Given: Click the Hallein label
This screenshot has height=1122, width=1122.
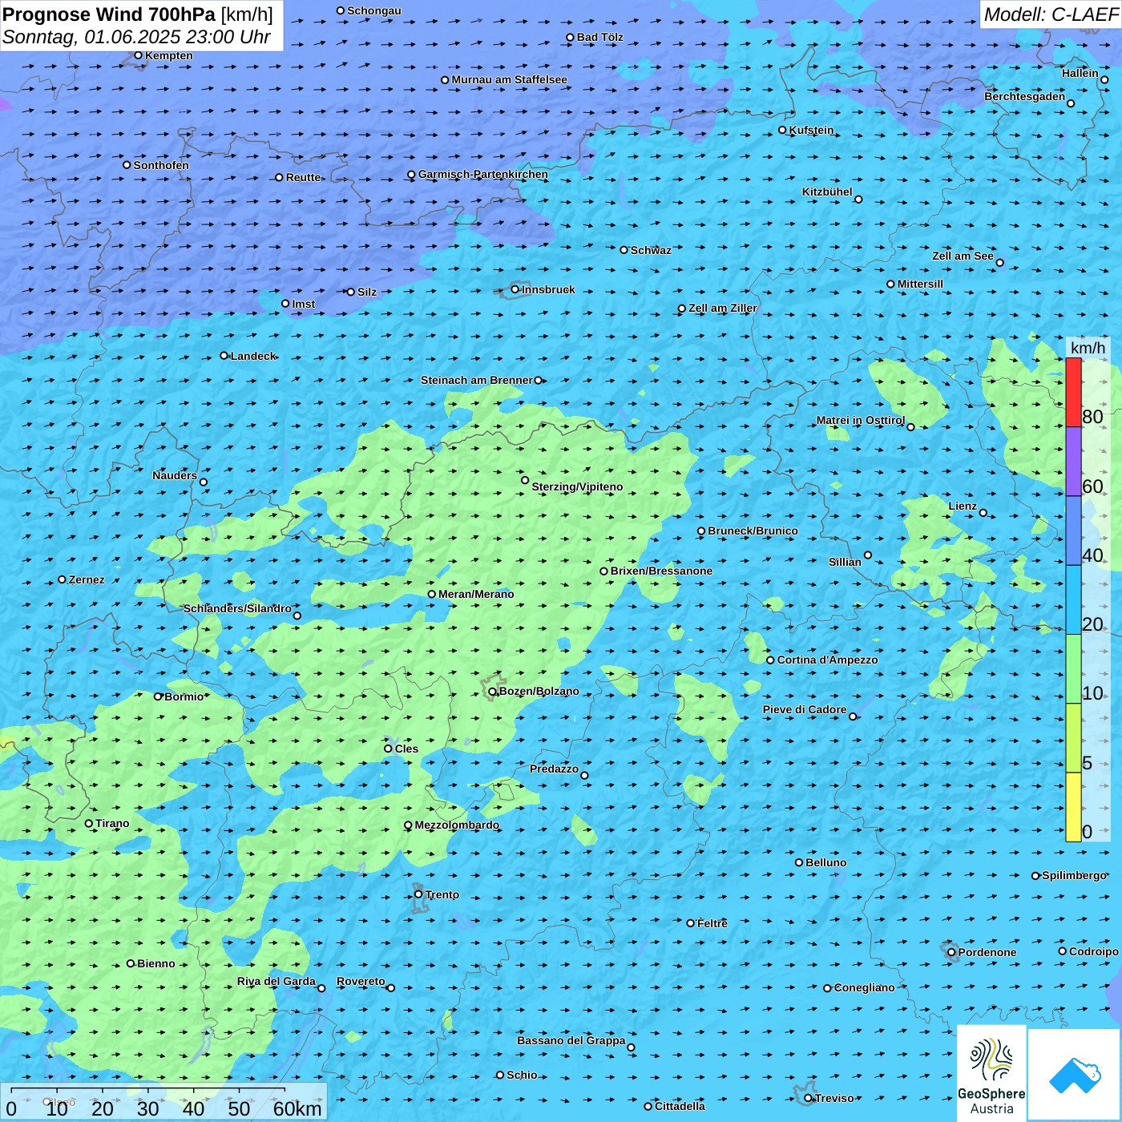Looking at the screenshot, I should coord(1080,73).
